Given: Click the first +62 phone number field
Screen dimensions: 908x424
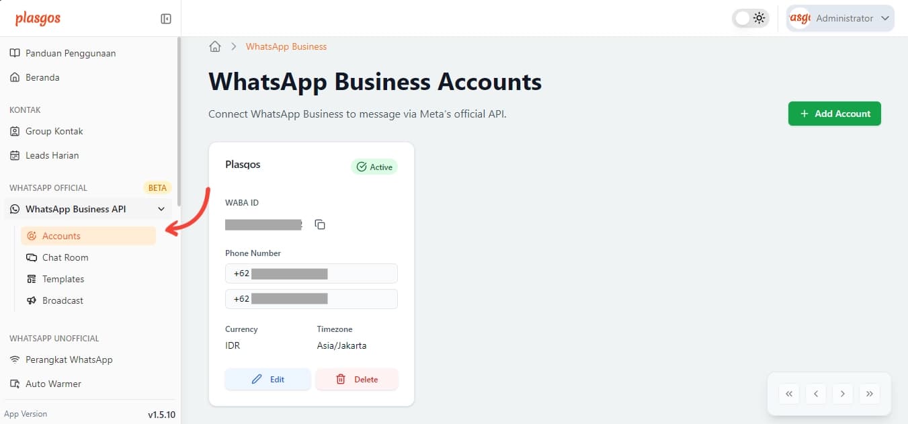Looking at the screenshot, I should pos(311,273).
